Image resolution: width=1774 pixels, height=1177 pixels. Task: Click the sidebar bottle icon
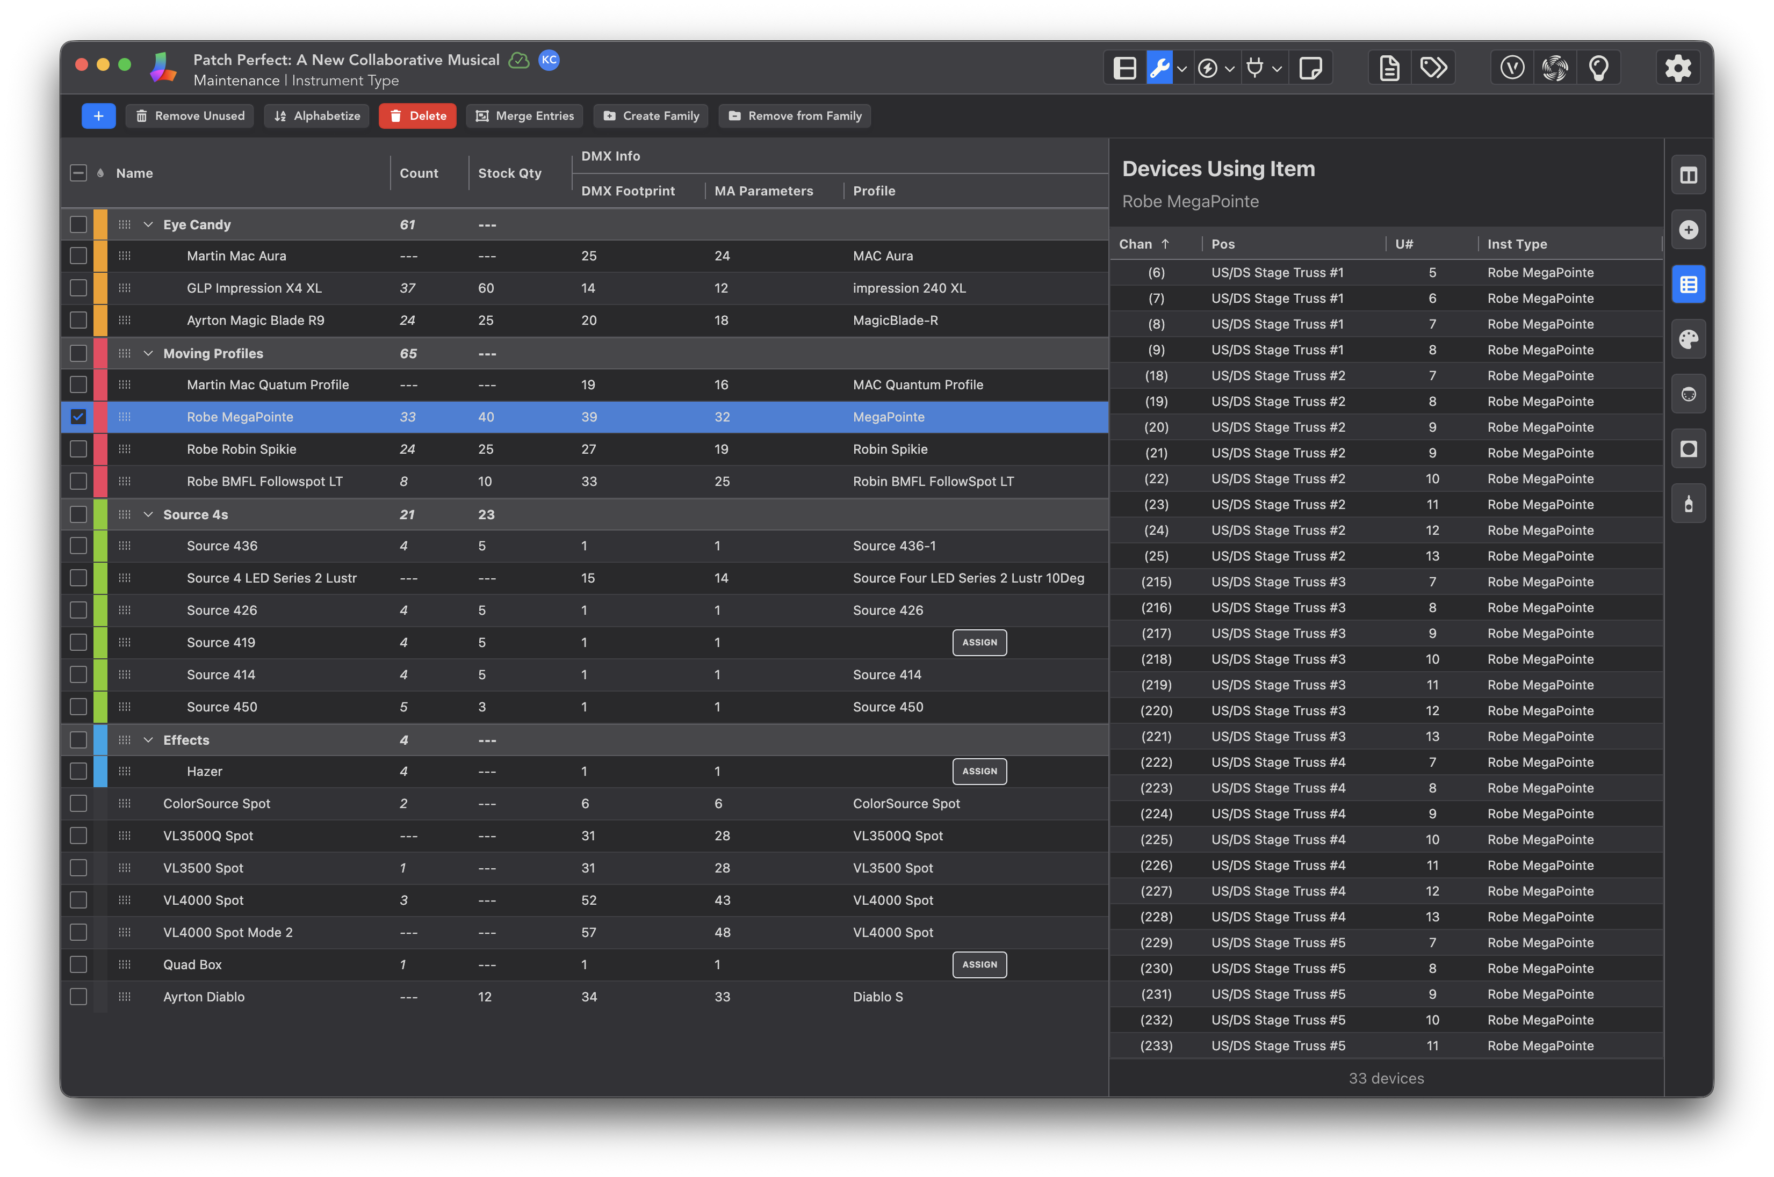(1689, 504)
